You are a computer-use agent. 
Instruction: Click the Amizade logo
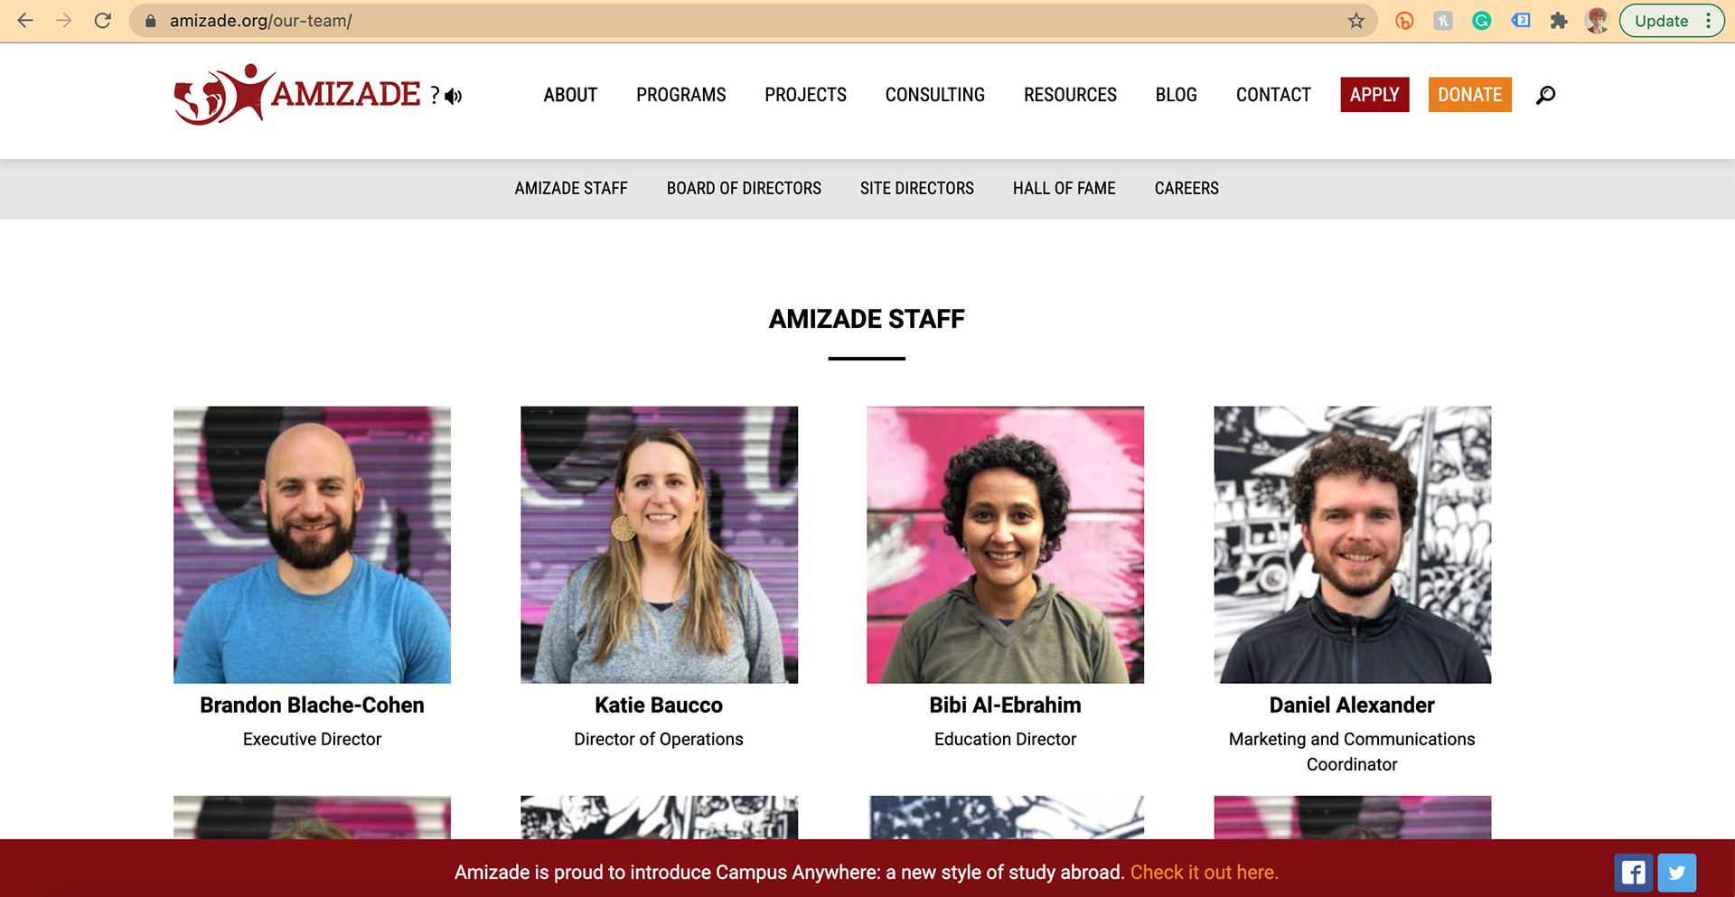(297, 95)
